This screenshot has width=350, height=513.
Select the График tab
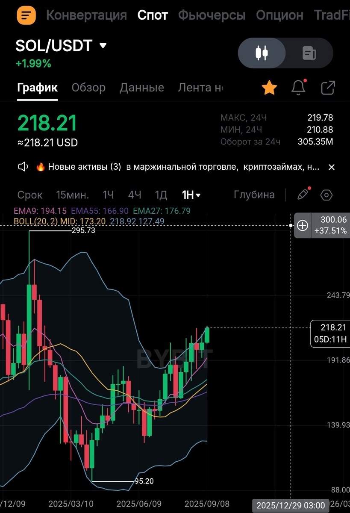point(38,88)
